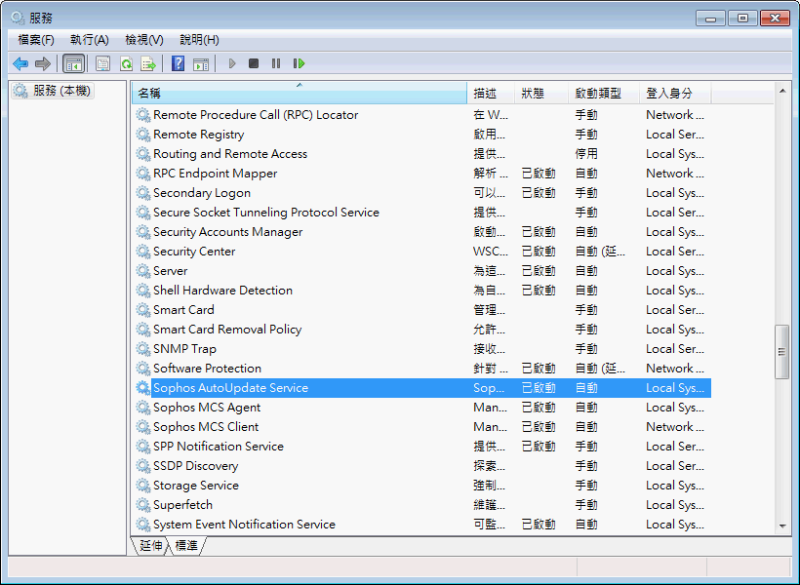Switch to the 標準 tab
The image size is (800, 585).
(186, 546)
